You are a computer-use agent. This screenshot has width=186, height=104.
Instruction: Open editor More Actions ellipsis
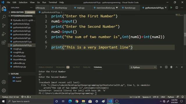[182, 8]
